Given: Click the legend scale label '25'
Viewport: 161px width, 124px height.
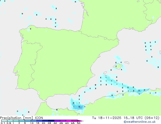Looking at the screenshot, I should pos(49,123).
